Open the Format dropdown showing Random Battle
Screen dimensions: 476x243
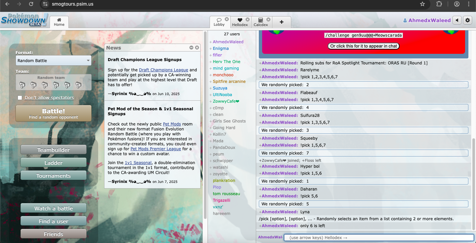[54, 60]
